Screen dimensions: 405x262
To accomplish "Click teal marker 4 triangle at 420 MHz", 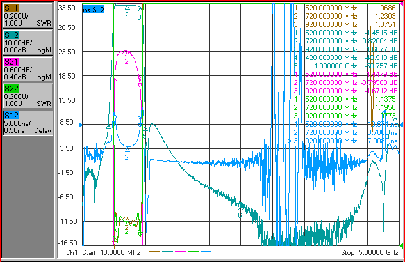I will [108, 127].
